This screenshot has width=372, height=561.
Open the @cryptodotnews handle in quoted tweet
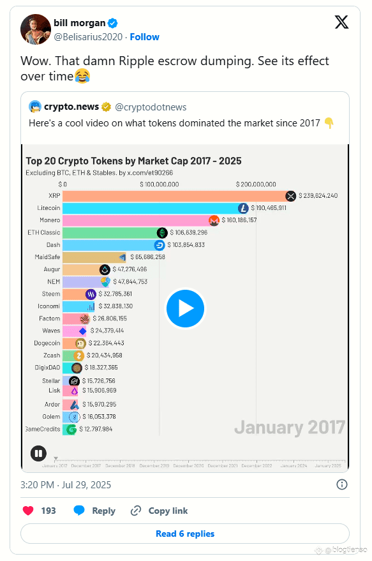pyautogui.click(x=151, y=107)
